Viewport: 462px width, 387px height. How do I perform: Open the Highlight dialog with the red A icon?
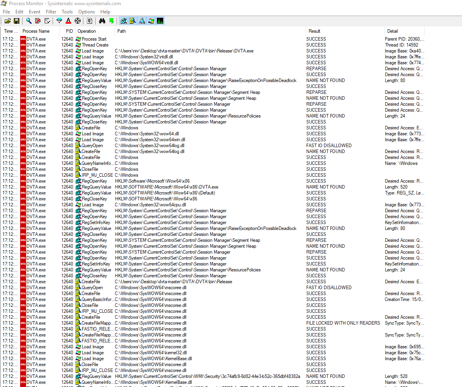point(68,21)
